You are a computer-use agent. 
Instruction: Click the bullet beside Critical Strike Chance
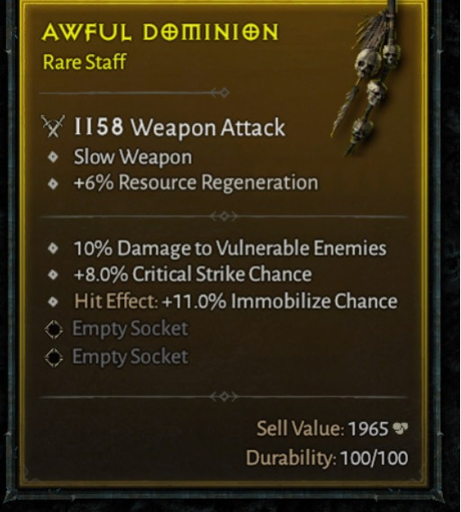pyautogui.click(x=53, y=274)
